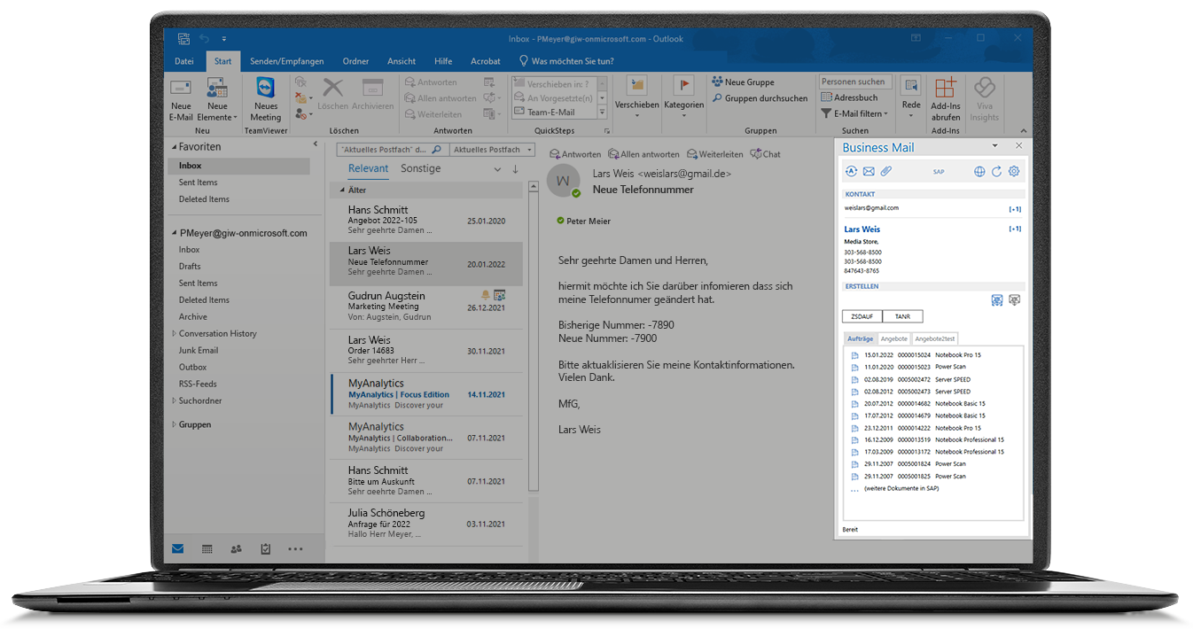Collapse the ribbon with the chevron
This screenshot has width=1193, height=637.
tap(1023, 131)
